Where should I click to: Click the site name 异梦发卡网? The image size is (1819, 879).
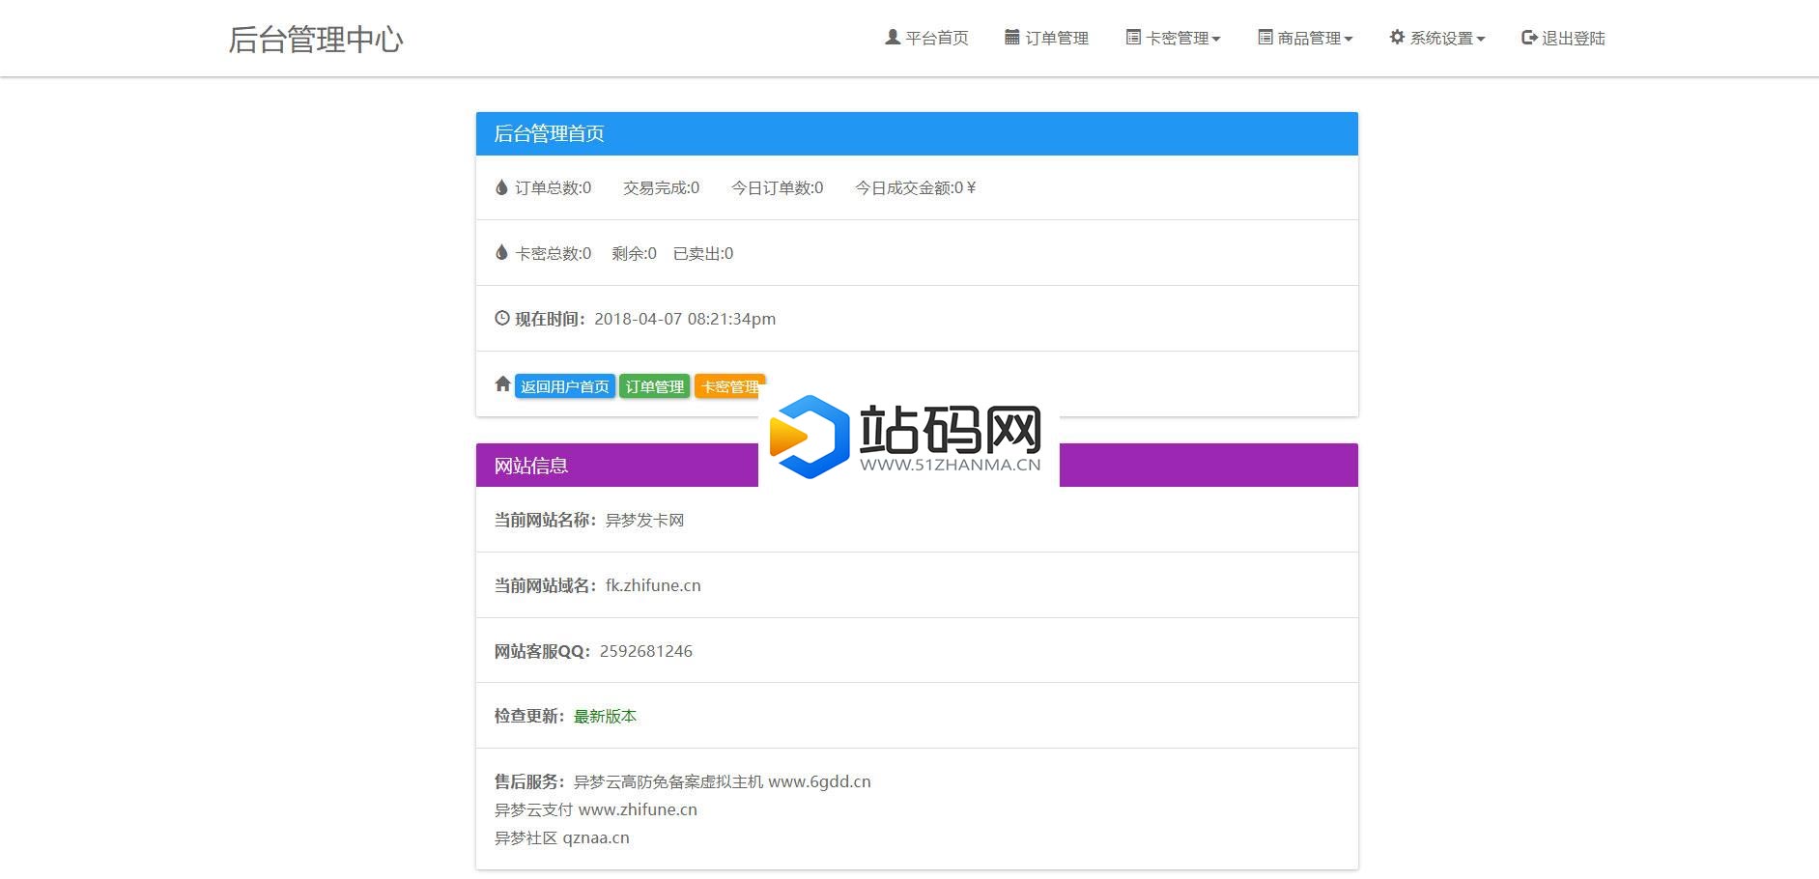point(644,520)
